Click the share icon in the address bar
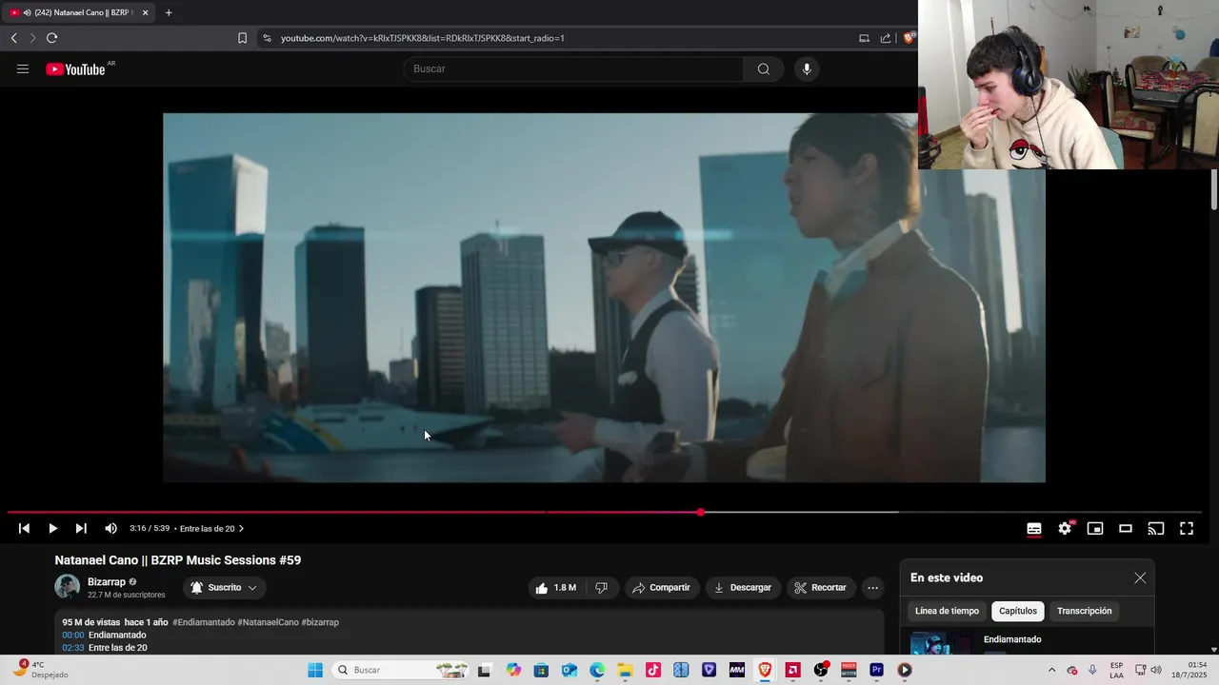The image size is (1219, 685). (x=886, y=38)
